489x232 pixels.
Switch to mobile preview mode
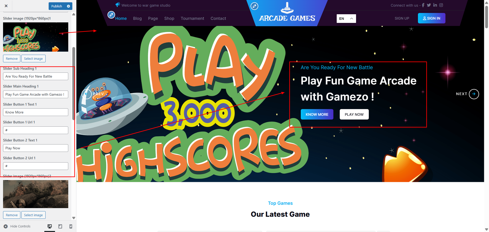click(71, 226)
